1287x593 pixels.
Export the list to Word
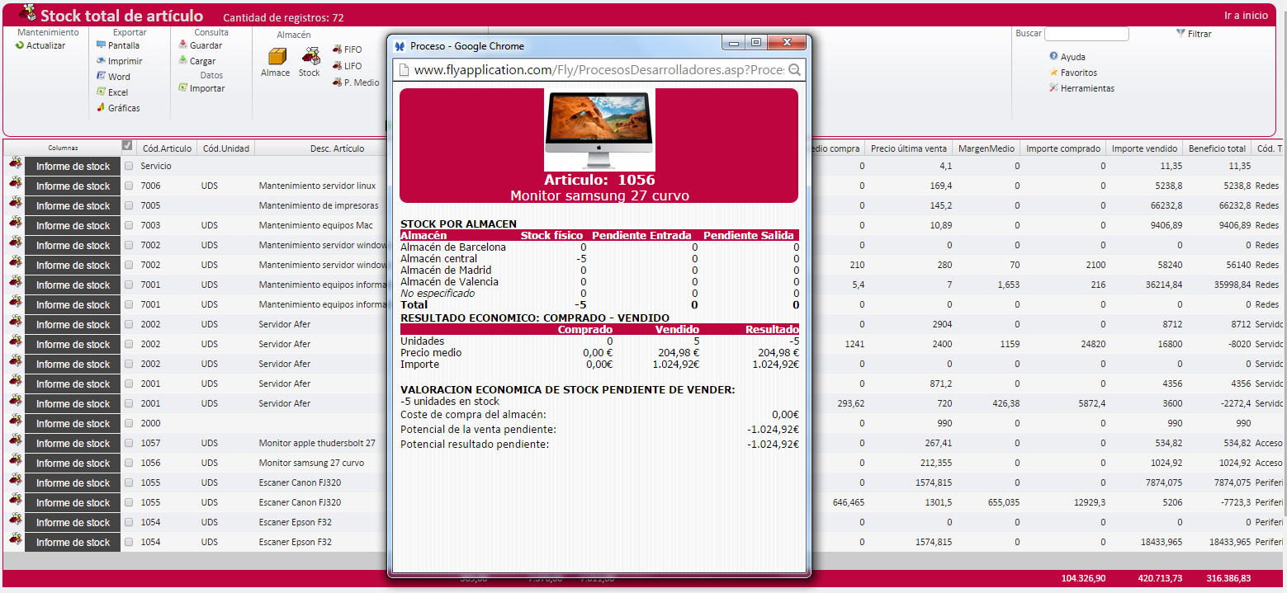(118, 77)
